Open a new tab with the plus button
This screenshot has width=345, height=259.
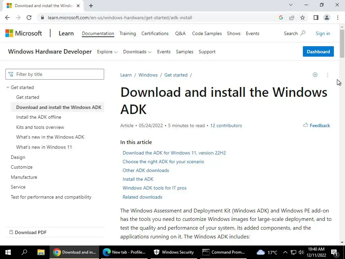(91, 6)
